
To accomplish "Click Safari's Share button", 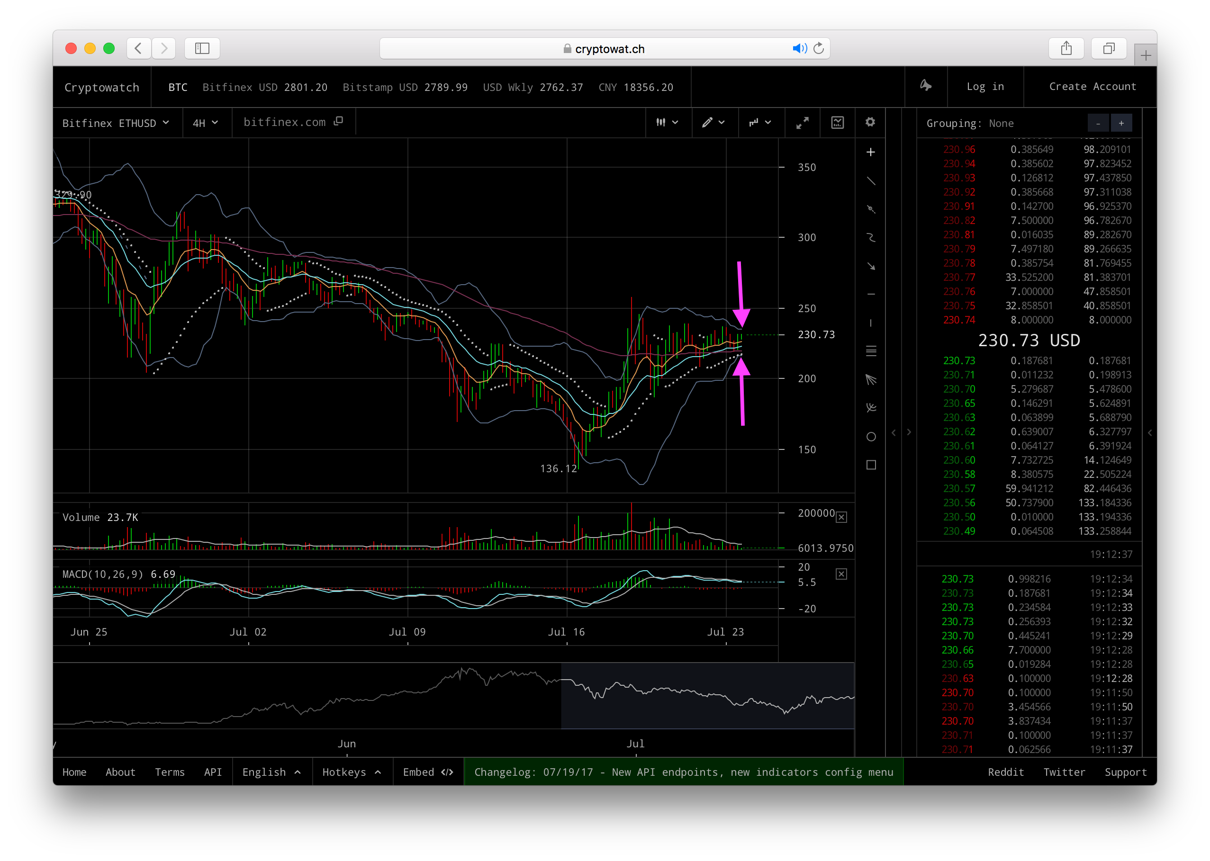I will 1066,49.
